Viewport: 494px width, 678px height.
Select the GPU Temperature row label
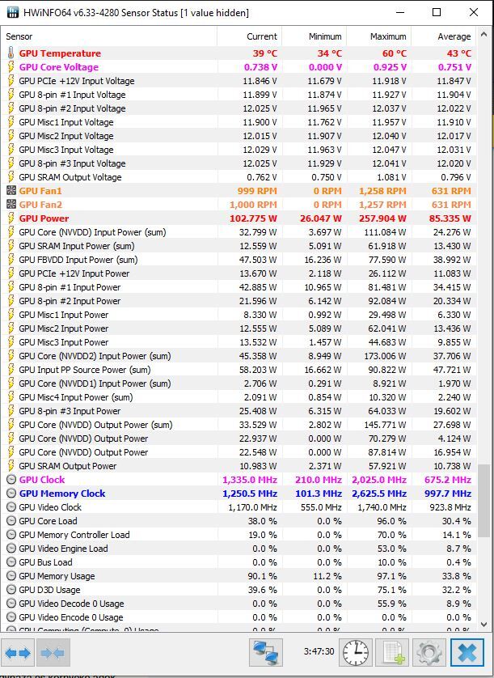pyautogui.click(x=60, y=53)
